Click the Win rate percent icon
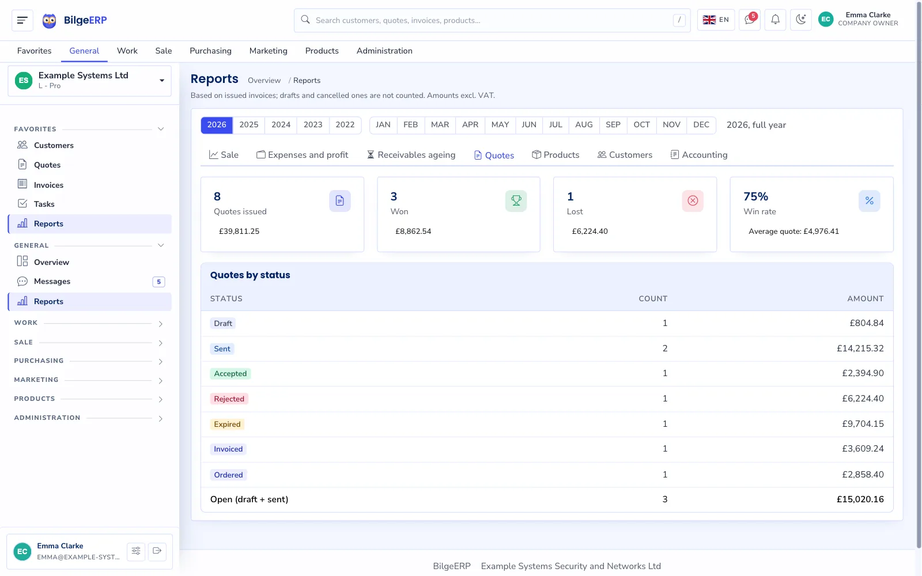This screenshot has height=576, width=922. coord(870,201)
